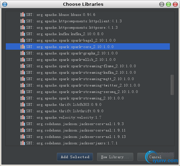Click library icon beside spark-bagel_2.10 row

(22, 40)
